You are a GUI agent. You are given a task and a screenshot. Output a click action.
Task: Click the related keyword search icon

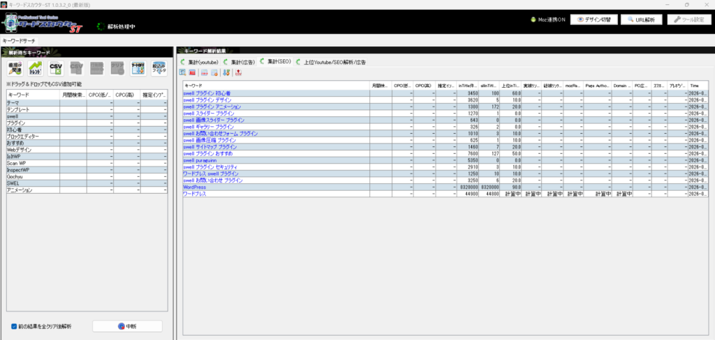pos(15,68)
